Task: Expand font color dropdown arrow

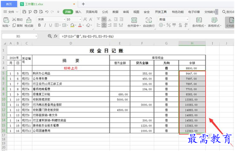Action: 83,25
